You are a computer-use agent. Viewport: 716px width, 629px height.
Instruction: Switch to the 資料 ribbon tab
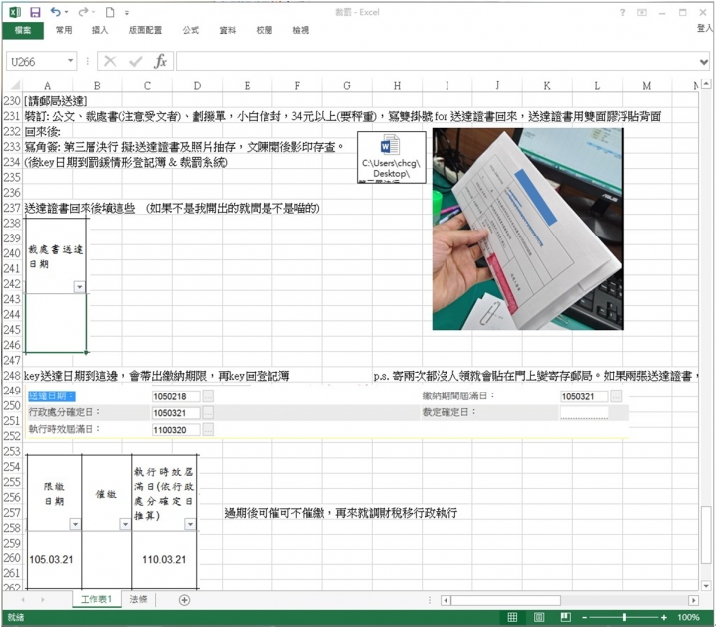(x=228, y=30)
